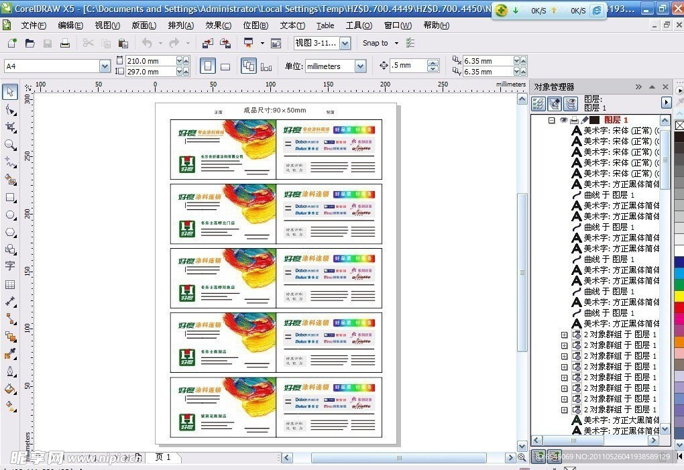Screen dimensions: 684x470
Task: Expand first 2 对象群组 于 图层 1 item
Action: (x=564, y=335)
